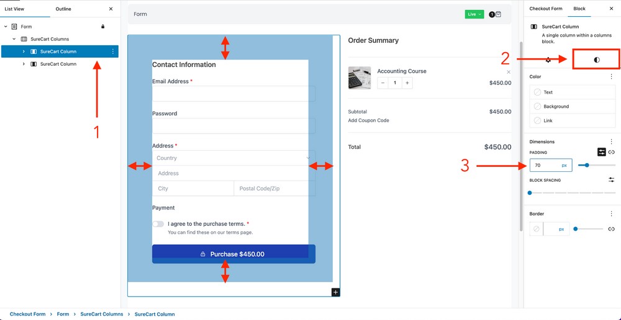Image resolution: width=621 pixels, height=320 pixels.
Task: Increase Accounting Course quantity
Action: coord(407,83)
